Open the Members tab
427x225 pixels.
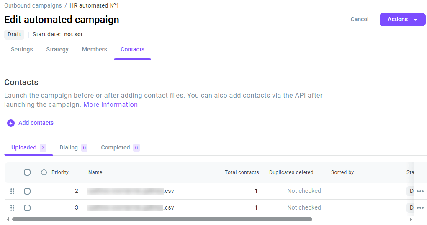[95, 49]
